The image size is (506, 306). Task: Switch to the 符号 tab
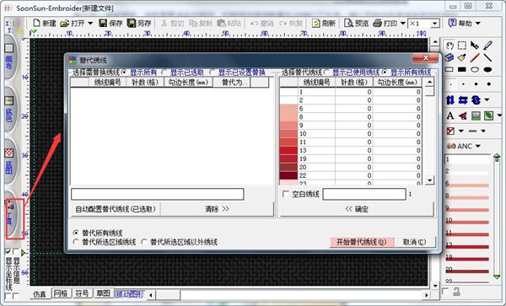click(82, 293)
